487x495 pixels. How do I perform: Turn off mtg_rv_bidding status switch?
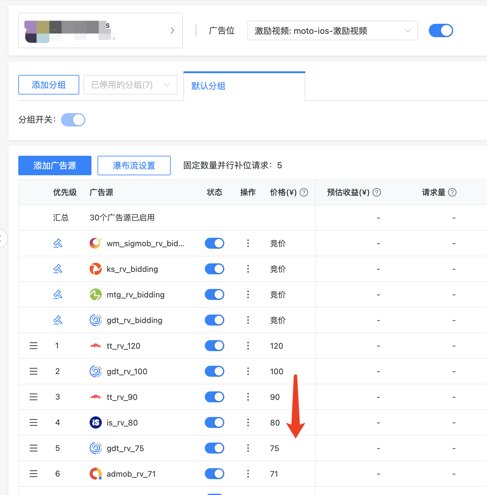pos(215,294)
